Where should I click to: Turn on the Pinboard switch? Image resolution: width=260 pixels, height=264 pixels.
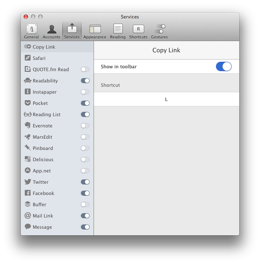pos(85,148)
